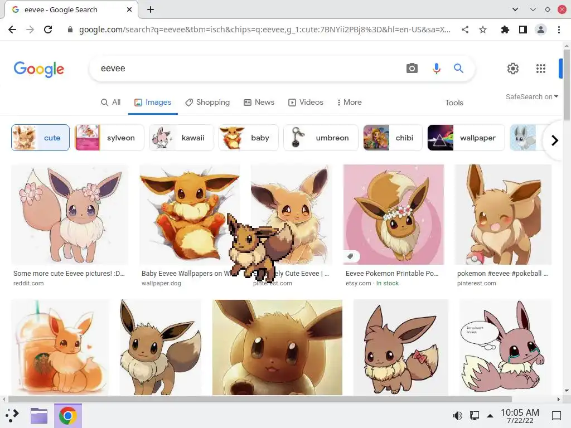This screenshot has width=571, height=428.
Task: Go to Google home via the logo
Action: coord(39,69)
